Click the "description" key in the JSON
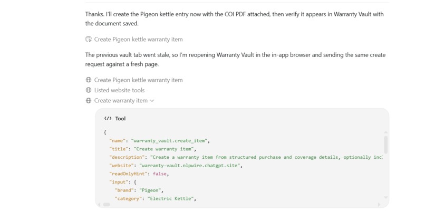425x211 pixels. tap(126, 157)
